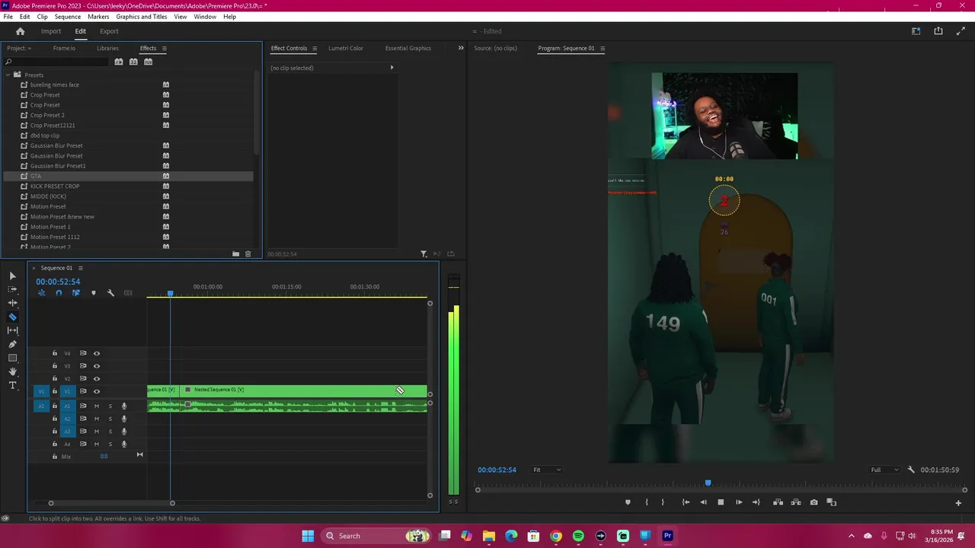Toggle V4 track output eye
Image resolution: width=975 pixels, height=548 pixels.
[x=97, y=353]
